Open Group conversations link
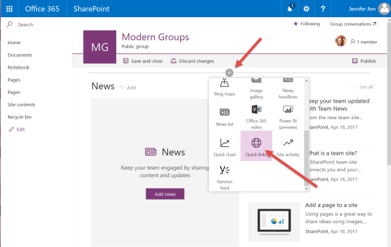 [353, 24]
